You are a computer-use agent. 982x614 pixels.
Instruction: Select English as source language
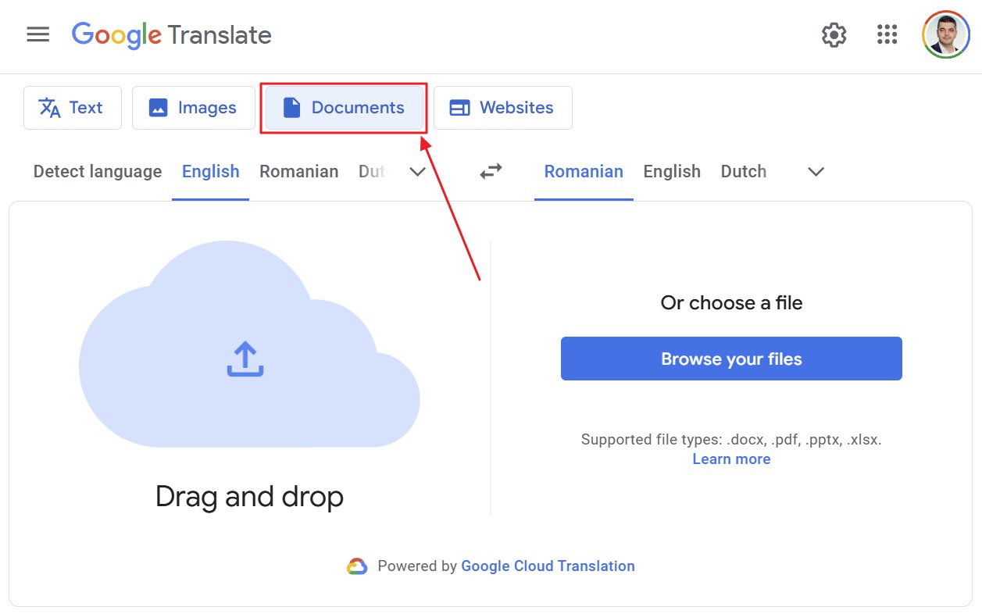tap(209, 171)
